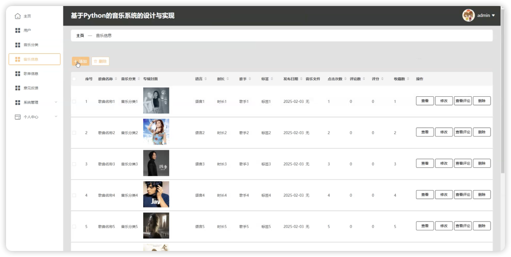Click the 语言4 cell
Screen dimensions: 511x257
pyautogui.click(x=200, y=196)
